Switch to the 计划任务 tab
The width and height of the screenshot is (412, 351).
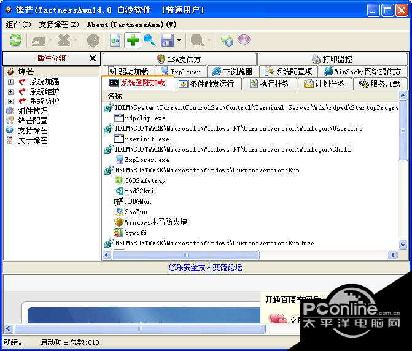325,83
